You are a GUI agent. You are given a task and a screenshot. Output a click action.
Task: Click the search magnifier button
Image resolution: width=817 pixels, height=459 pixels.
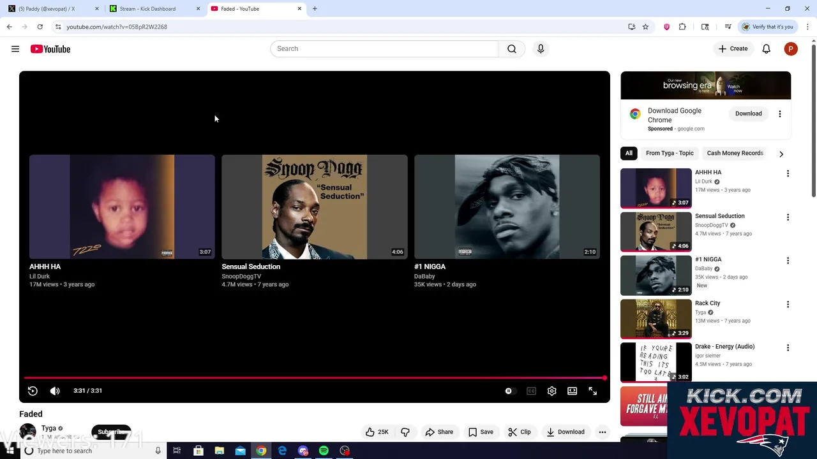(x=512, y=49)
